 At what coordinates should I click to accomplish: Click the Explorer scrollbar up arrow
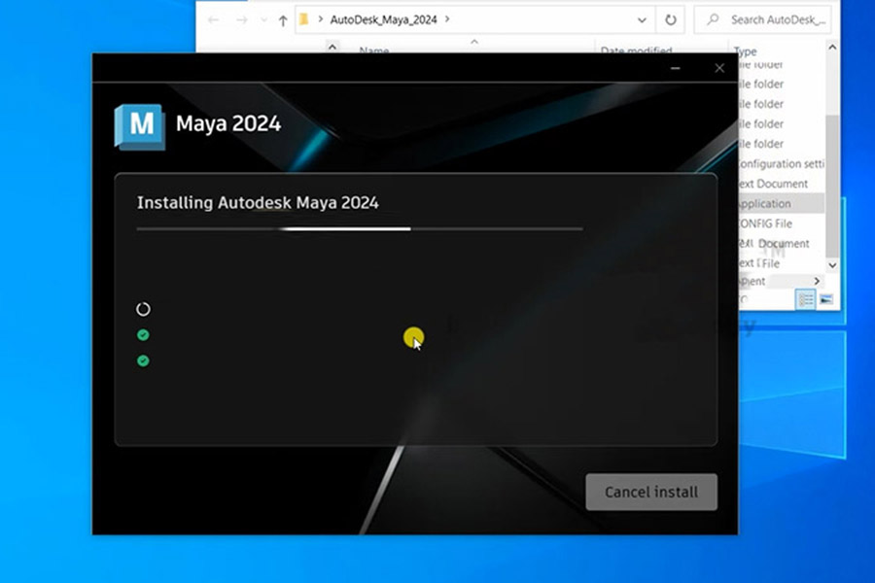click(x=832, y=48)
